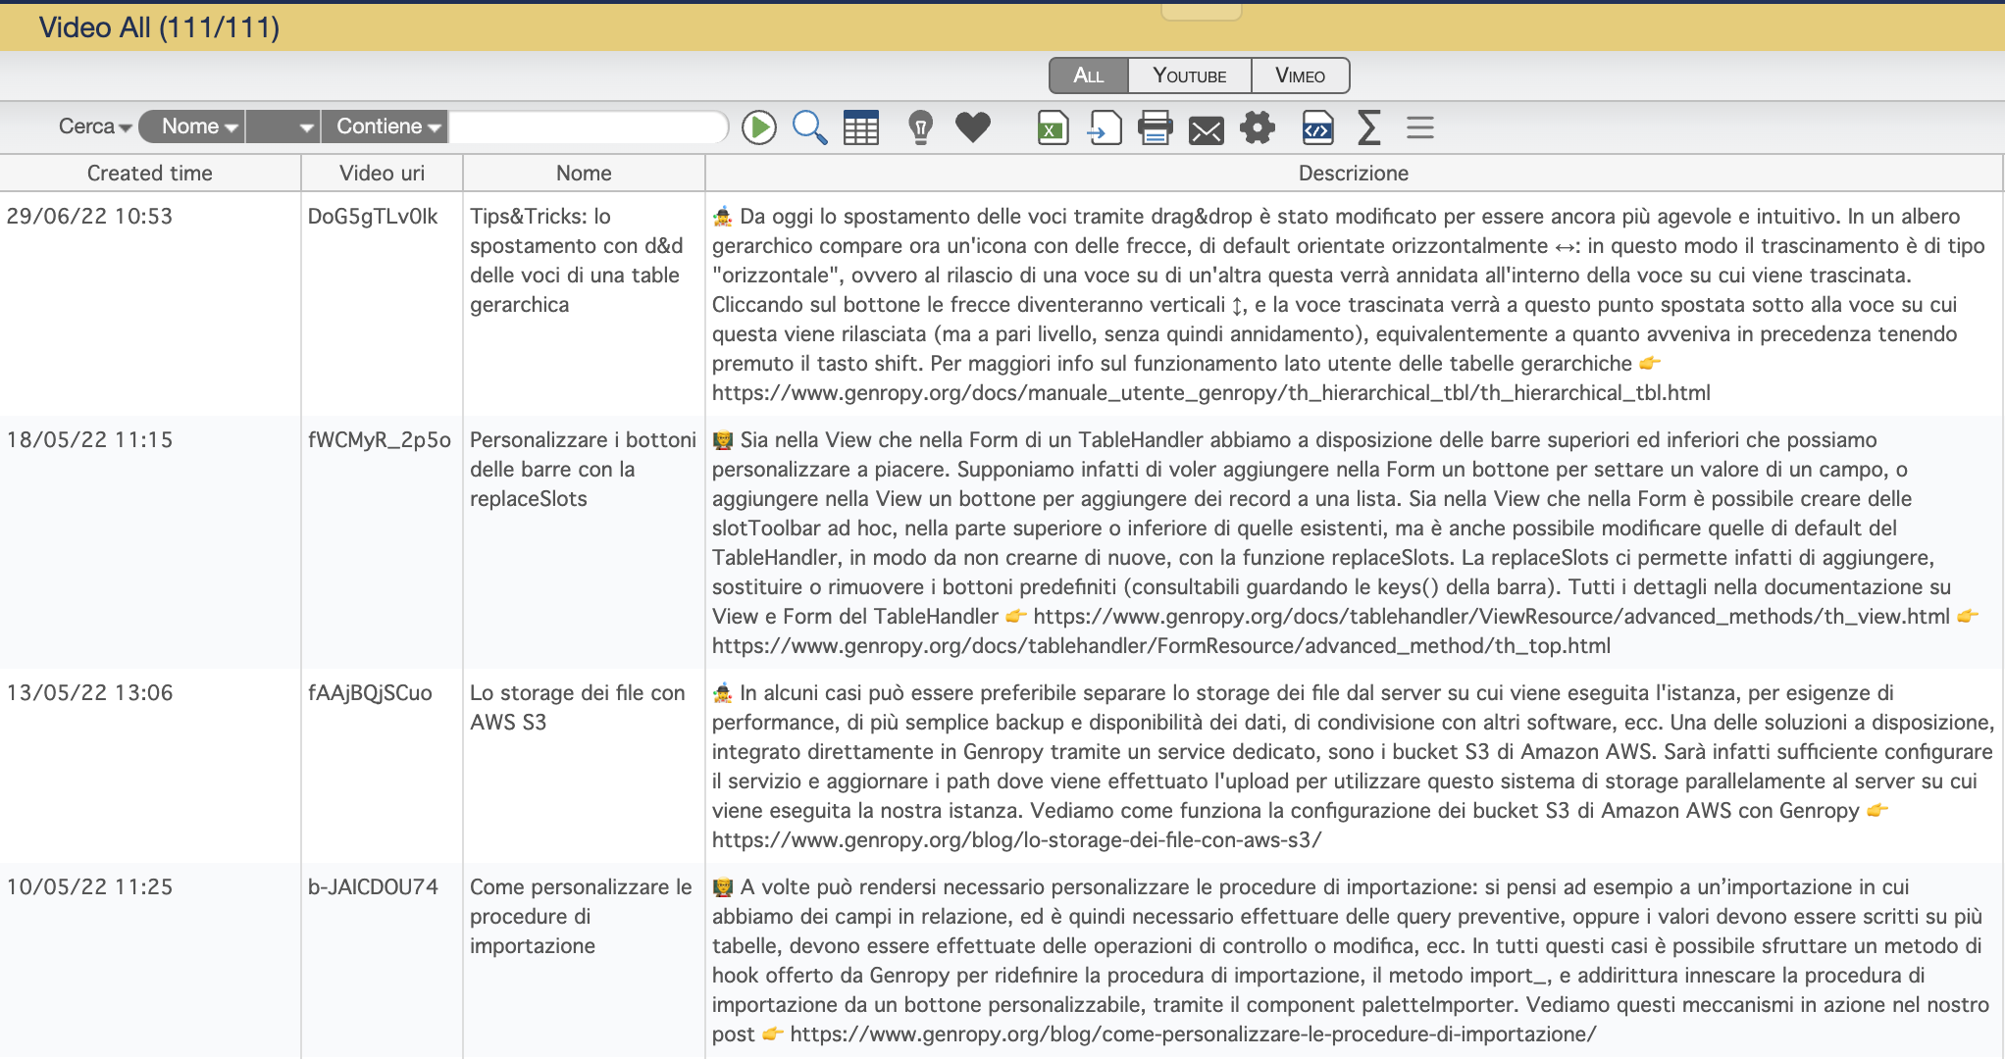Click the Descrizione column header
Screen dimensions: 2005x1059
(1353, 173)
